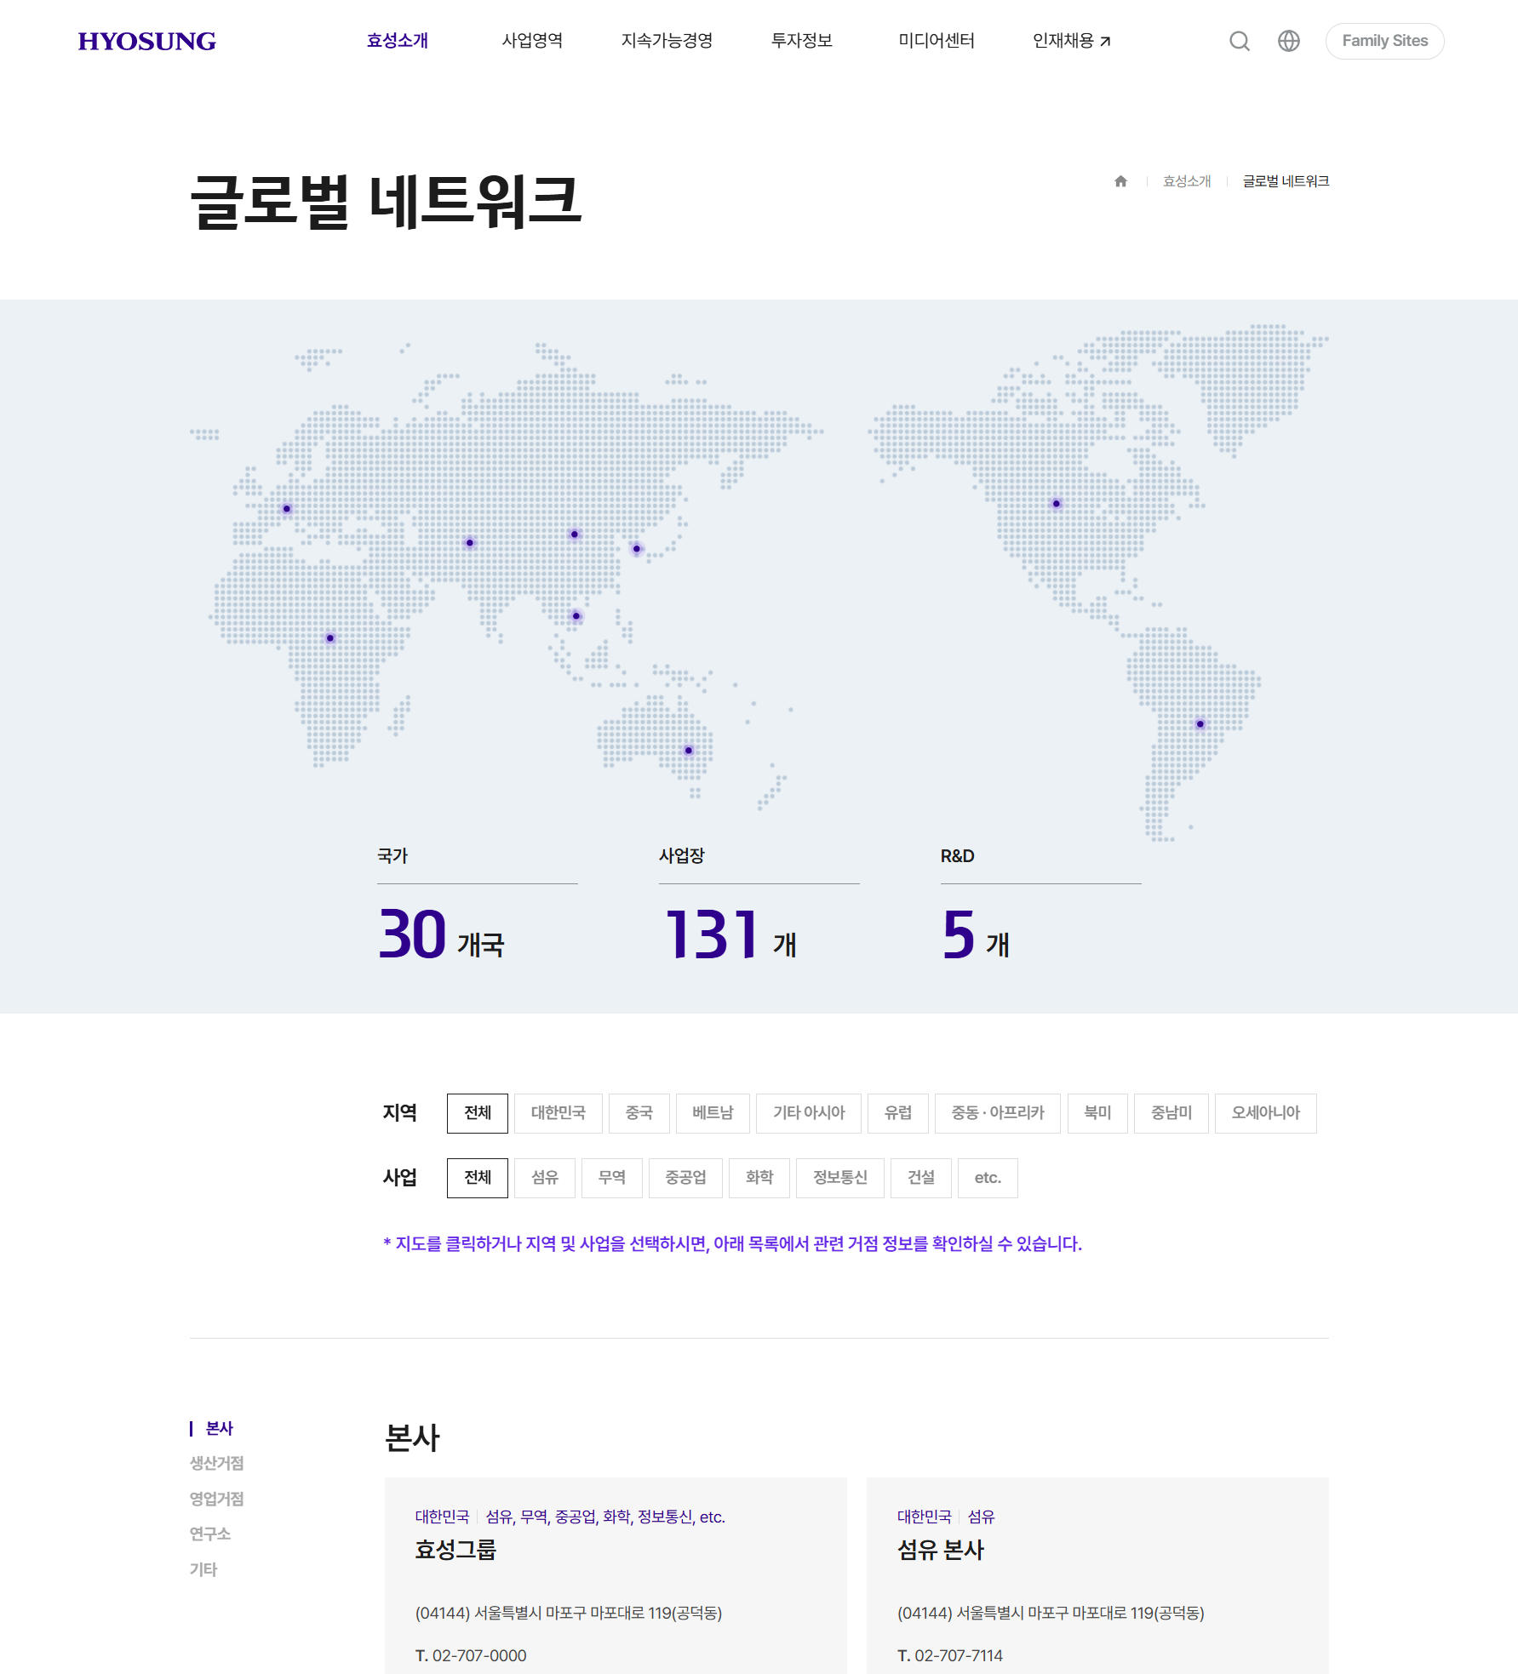
Task: Click the home icon in breadcrumb
Action: pos(1120,181)
